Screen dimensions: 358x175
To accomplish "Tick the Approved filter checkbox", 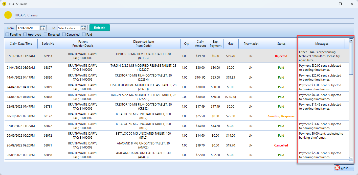I will tap(25, 34).
